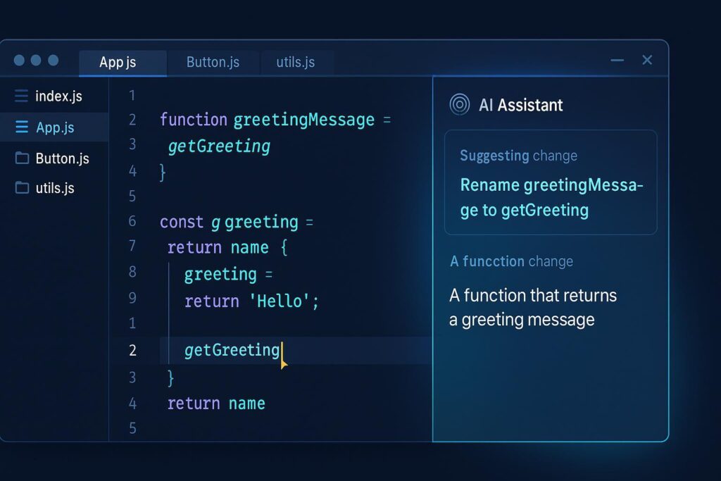Apply the Rename greetingMessage to getGreeting suggestion
Screen dimensions: 721x481
point(551,198)
